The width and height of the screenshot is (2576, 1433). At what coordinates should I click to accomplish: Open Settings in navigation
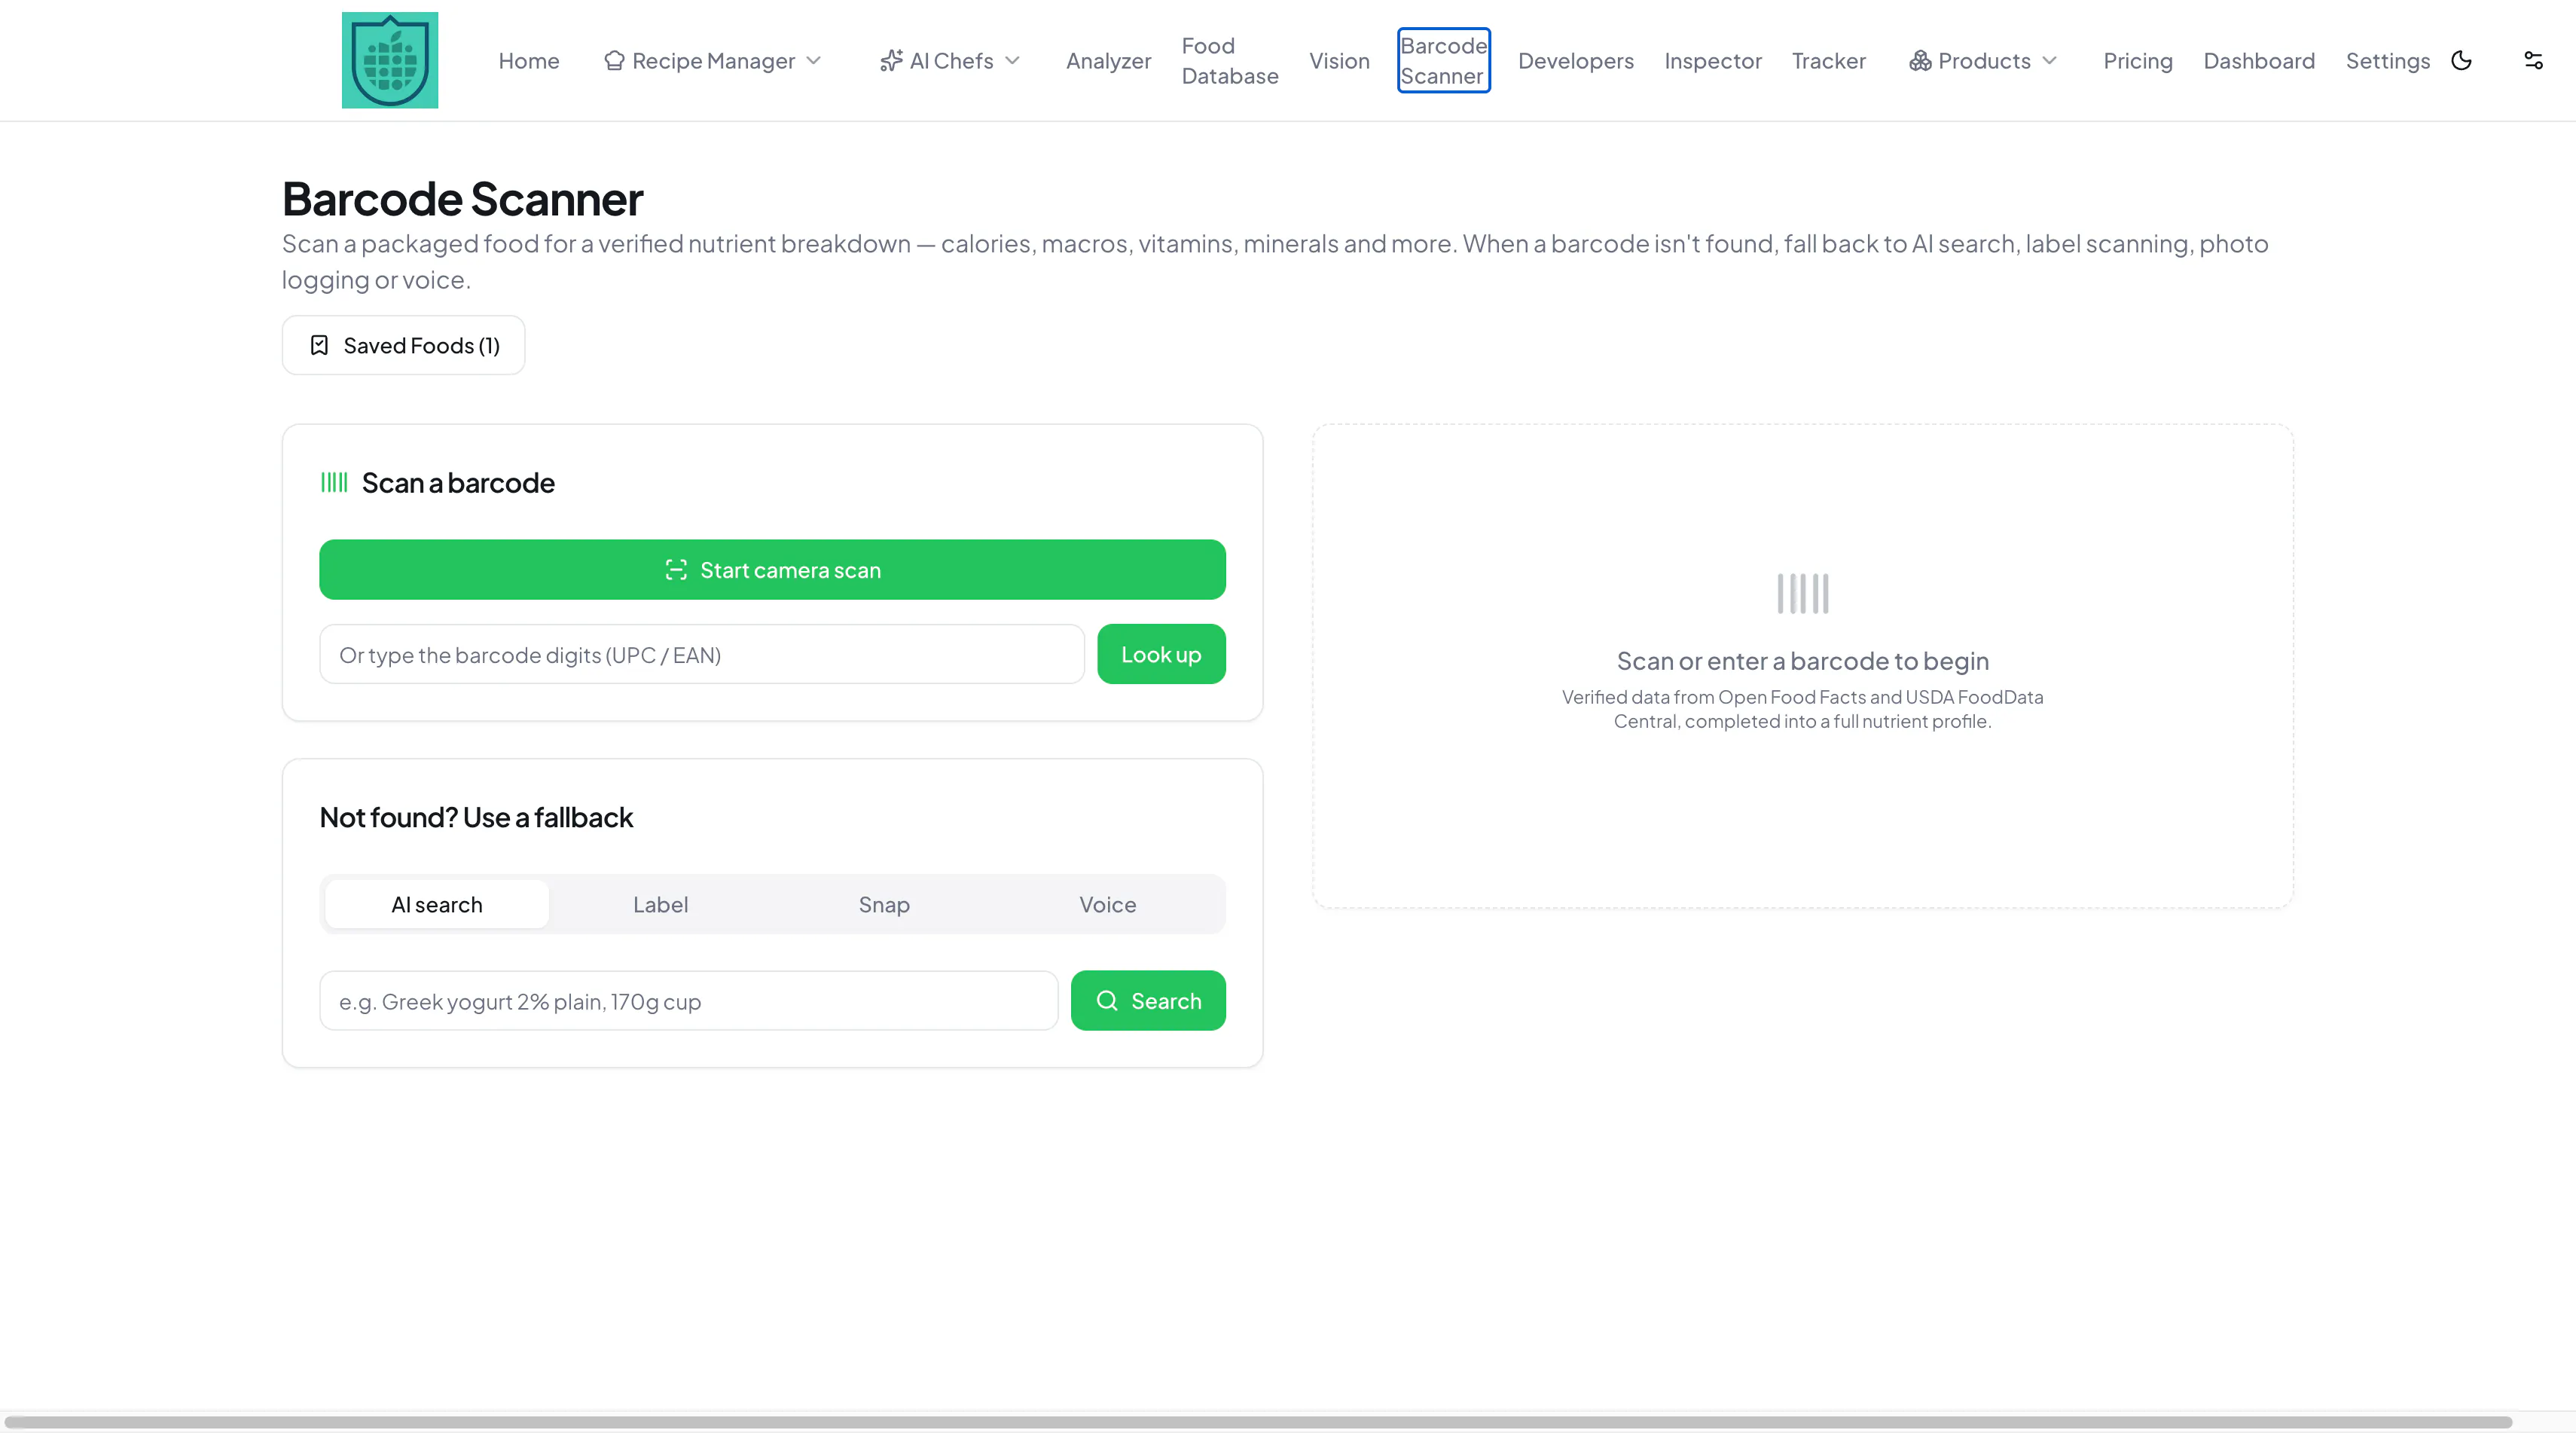[2387, 61]
